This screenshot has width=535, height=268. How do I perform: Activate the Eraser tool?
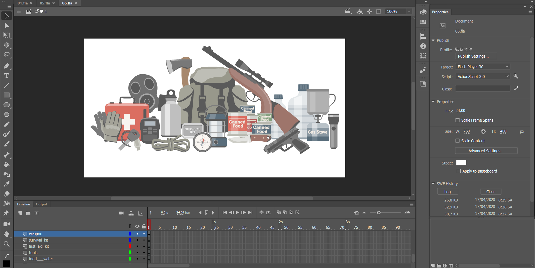6,194
